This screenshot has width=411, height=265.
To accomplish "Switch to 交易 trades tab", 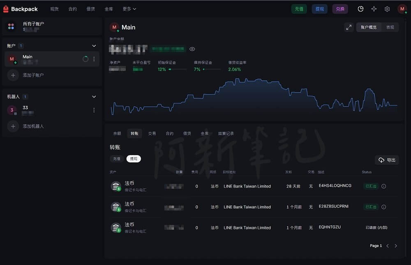I will [x=152, y=133].
